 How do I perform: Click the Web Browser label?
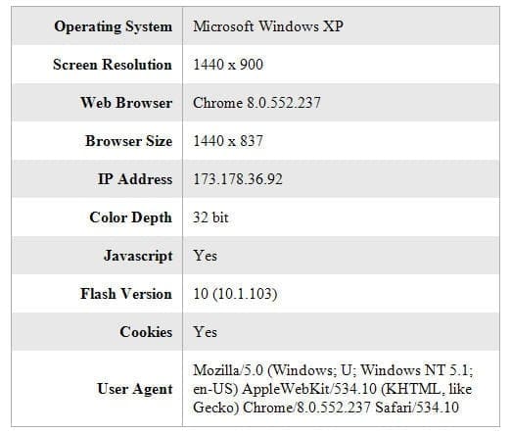(126, 103)
